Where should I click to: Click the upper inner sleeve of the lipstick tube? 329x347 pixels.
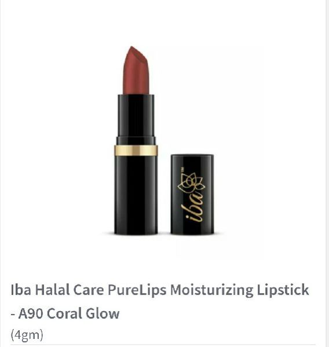(x=136, y=115)
